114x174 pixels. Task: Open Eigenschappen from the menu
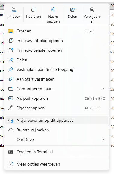tap(57, 108)
